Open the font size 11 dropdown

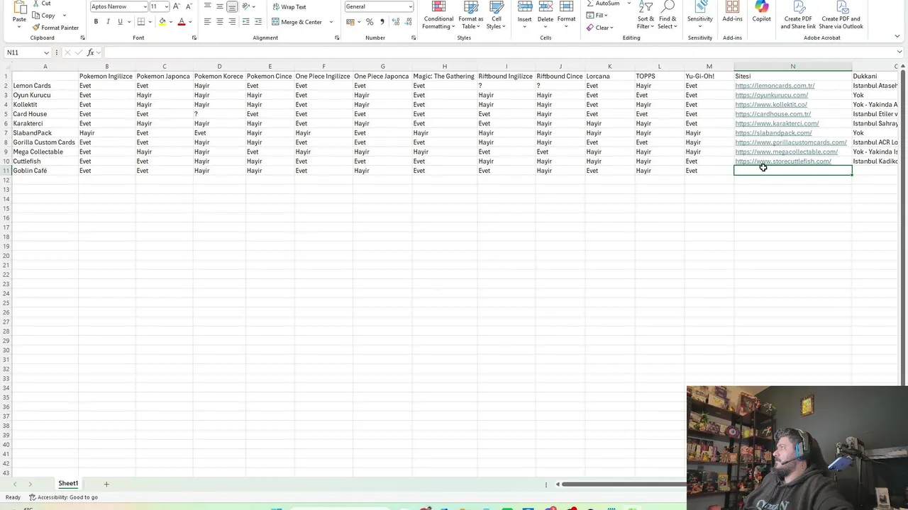point(167,6)
